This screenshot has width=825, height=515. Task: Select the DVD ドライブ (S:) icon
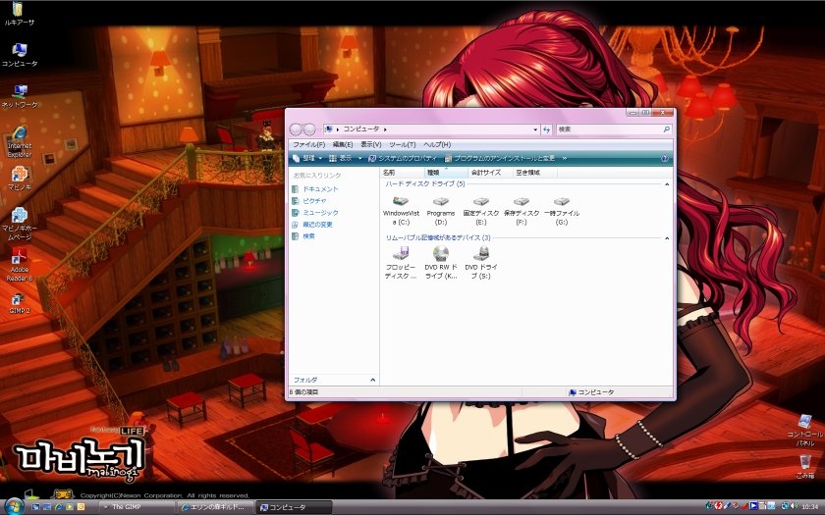(x=481, y=262)
